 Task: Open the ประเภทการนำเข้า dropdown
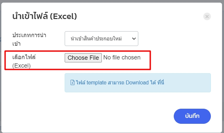tap(101, 39)
